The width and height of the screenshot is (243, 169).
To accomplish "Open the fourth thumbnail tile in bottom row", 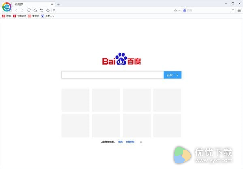I will coord(168,126).
